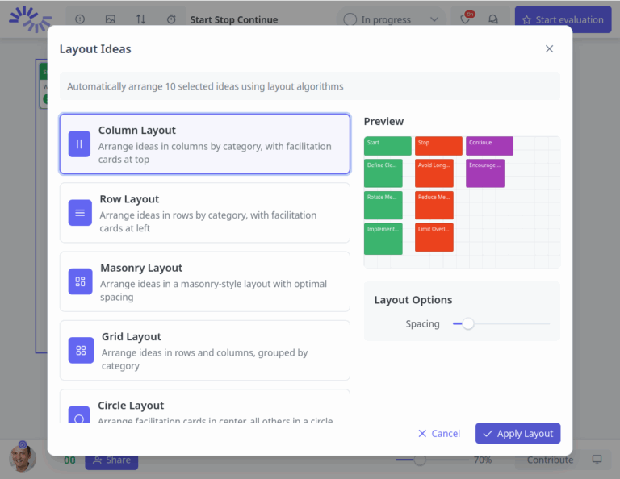The height and width of the screenshot is (479, 620).
Task: Click the green Start card in preview
Action: [387, 145]
